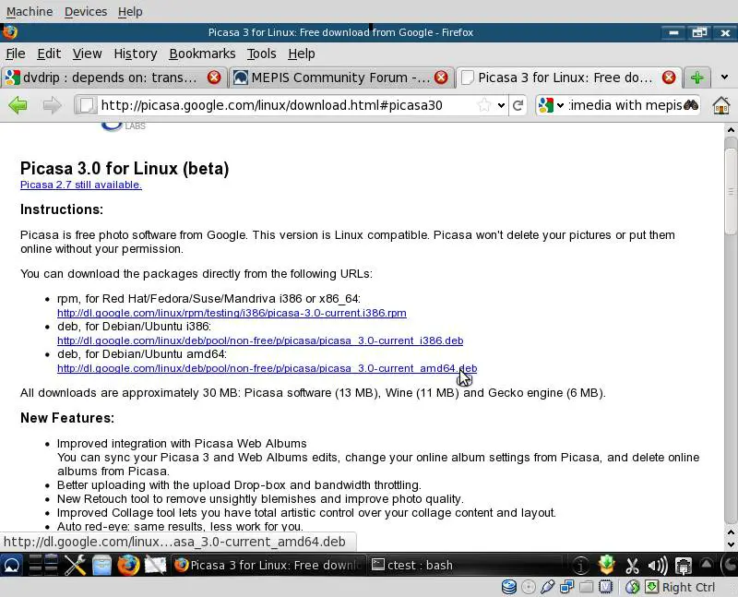This screenshot has height=597, width=738.
Task: Open the MEPIS start menu icon
Action: [x=12, y=565]
